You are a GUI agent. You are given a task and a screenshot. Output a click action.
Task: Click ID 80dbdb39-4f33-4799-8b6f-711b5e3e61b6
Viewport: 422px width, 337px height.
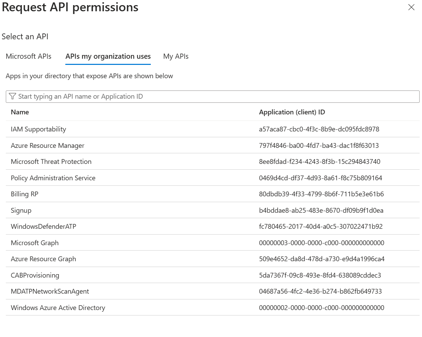(x=321, y=194)
